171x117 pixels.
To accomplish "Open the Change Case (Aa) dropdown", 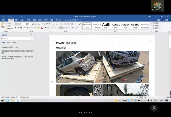I will 40,24.
